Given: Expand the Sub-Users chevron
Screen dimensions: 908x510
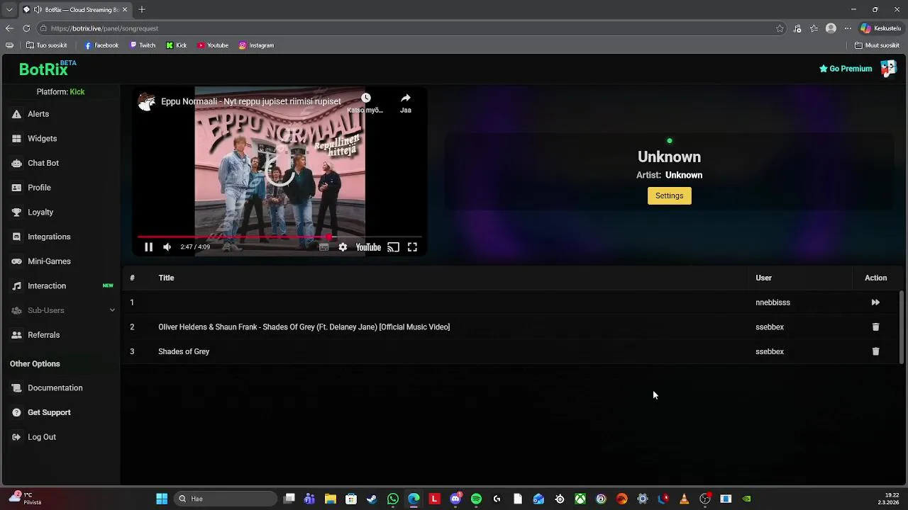Looking at the screenshot, I should [x=112, y=310].
